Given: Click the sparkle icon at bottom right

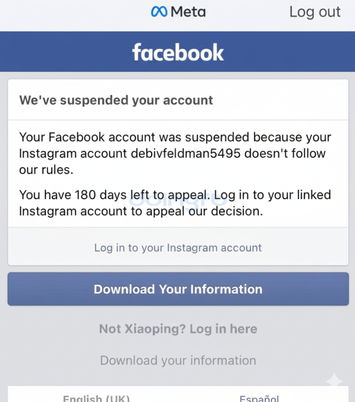Looking at the screenshot, I should pyautogui.click(x=334, y=380).
